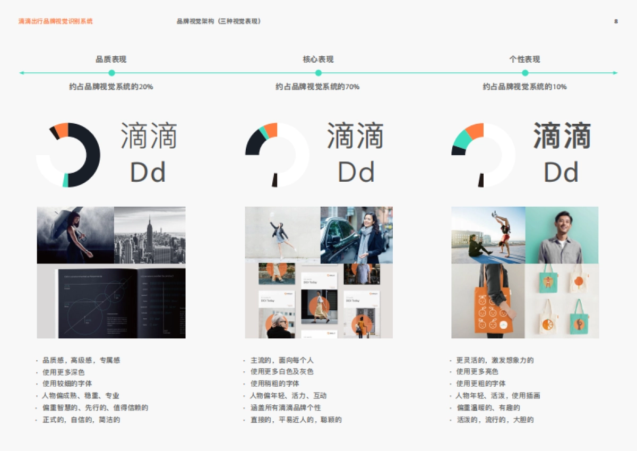Click the right arrowhead of the timeline
The height and width of the screenshot is (451, 637).
pos(615,73)
